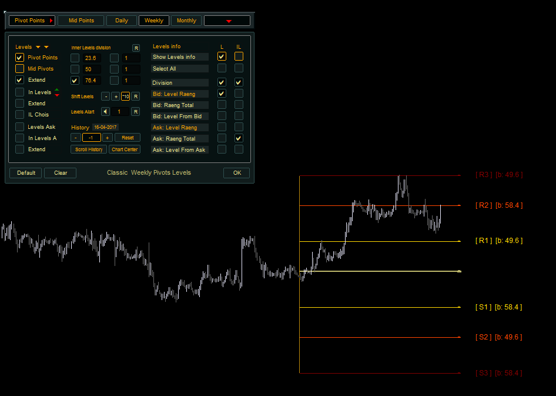Toggle the L checkbox for Bid: Level Raeng
Screen dimensions: 556x396
click(x=222, y=94)
